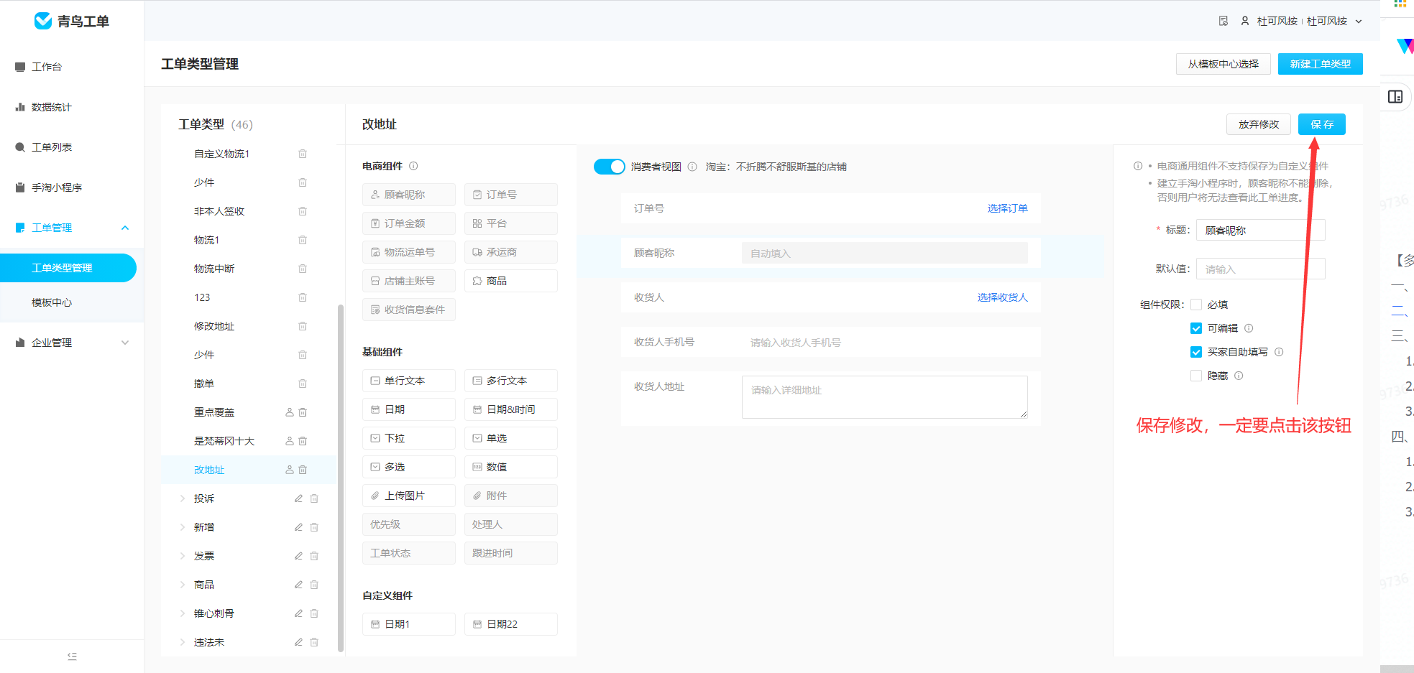Click info icon beside 隐藏
The width and height of the screenshot is (1414, 673).
(1239, 376)
